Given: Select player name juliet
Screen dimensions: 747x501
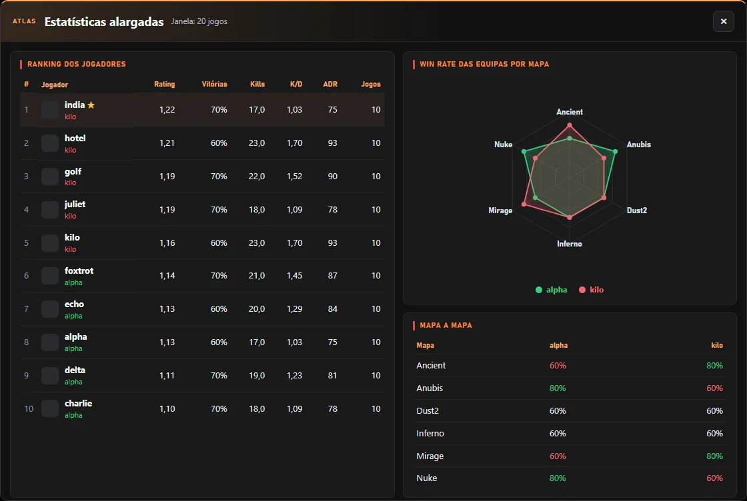Looking at the screenshot, I should [75, 204].
